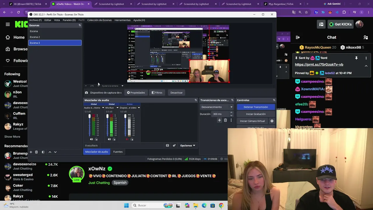The width and height of the screenshot is (373, 210).
Task: Open the chat users list icon
Action: [x=366, y=37]
